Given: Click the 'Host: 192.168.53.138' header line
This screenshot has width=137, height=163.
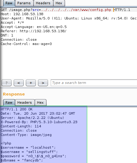Looking at the screenshot, I should click(22, 14).
